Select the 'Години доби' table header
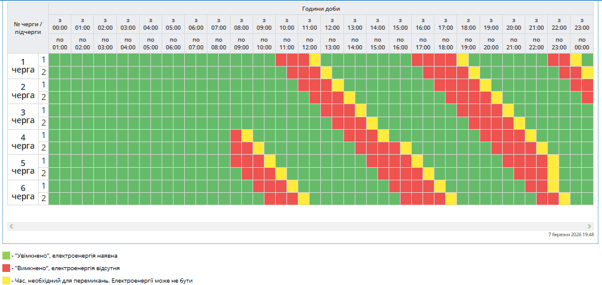 tap(320, 8)
